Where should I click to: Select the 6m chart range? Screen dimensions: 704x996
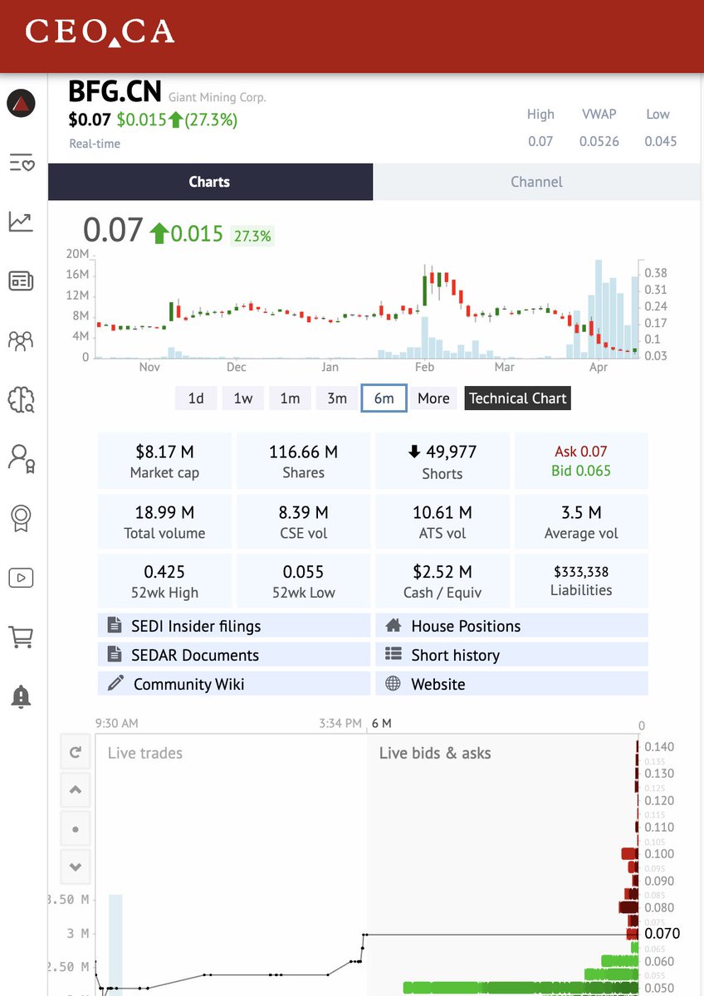(x=384, y=398)
